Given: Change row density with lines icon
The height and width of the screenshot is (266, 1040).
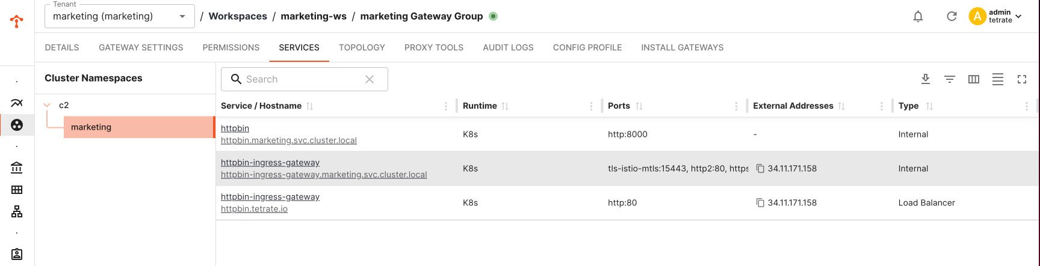Looking at the screenshot, I should click(998, 79).
